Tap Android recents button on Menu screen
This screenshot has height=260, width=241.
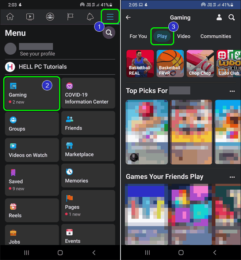[x=27, y=253]
